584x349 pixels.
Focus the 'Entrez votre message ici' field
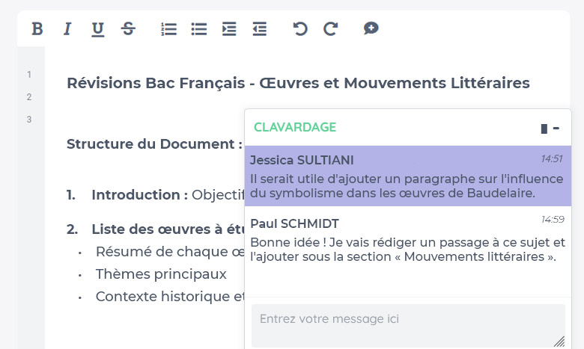(408, 326)
